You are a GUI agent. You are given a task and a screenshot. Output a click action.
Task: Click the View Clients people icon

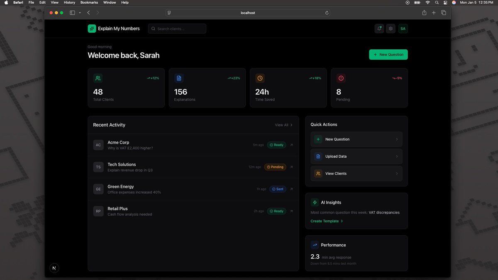coord(318,173)
